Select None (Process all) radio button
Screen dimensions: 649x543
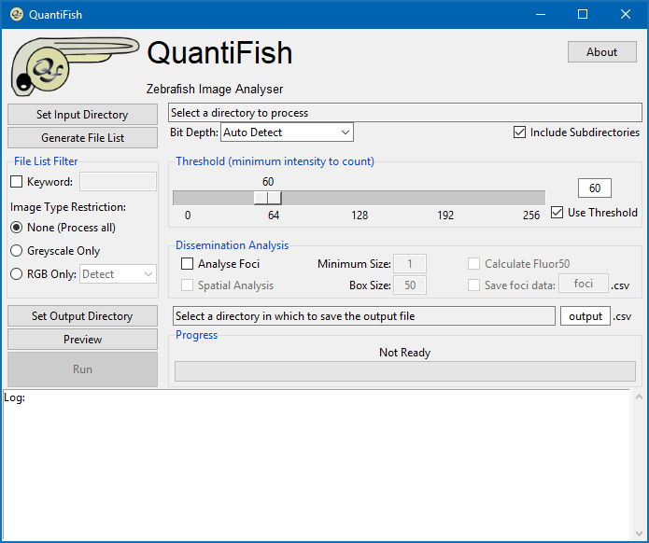point(16,228)
